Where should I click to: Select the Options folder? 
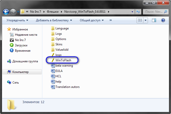(x=61, y=39)
